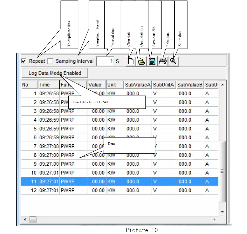The width and height of the screenshot is (247, 234).
Task: Click time 09:26:58 in row 2
Action: 49,102
